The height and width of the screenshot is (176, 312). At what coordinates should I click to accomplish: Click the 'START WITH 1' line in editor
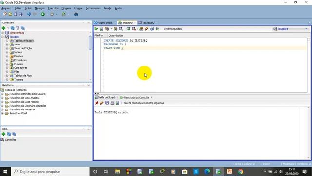(x=114, y=48)
